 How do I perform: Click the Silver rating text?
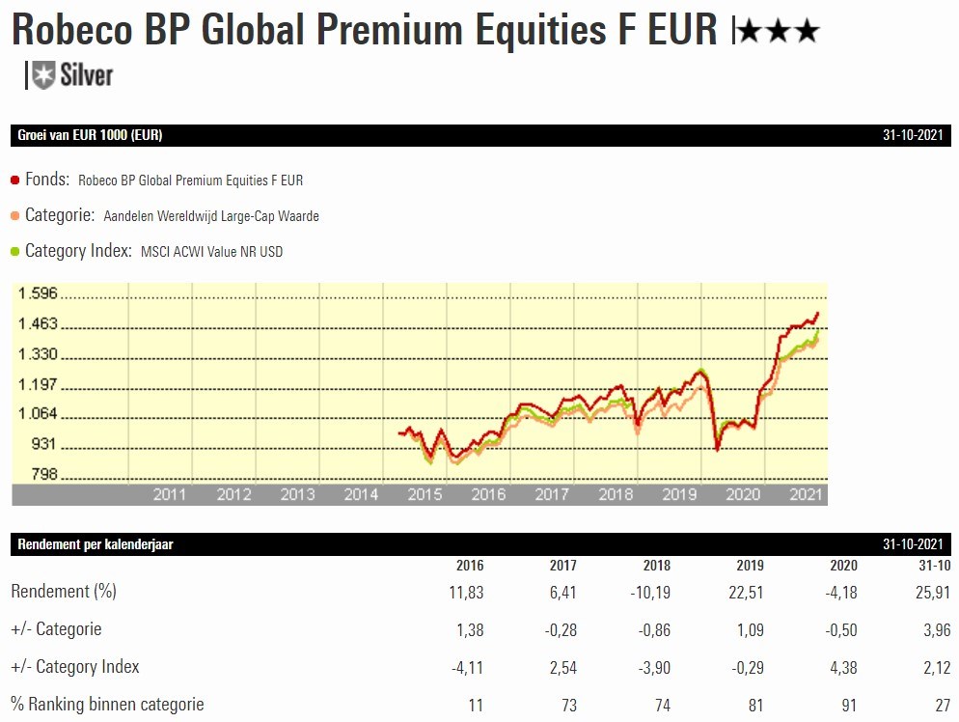[x=86, y=74]
